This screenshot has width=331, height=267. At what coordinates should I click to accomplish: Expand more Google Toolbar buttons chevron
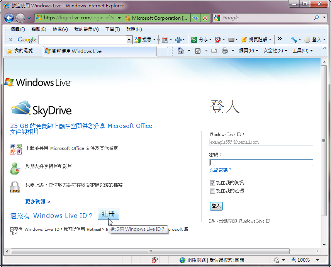click(x=280, y=38)
